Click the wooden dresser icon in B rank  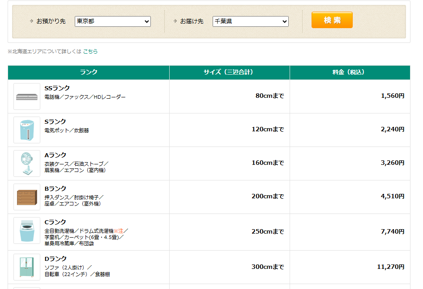[27, 197]
